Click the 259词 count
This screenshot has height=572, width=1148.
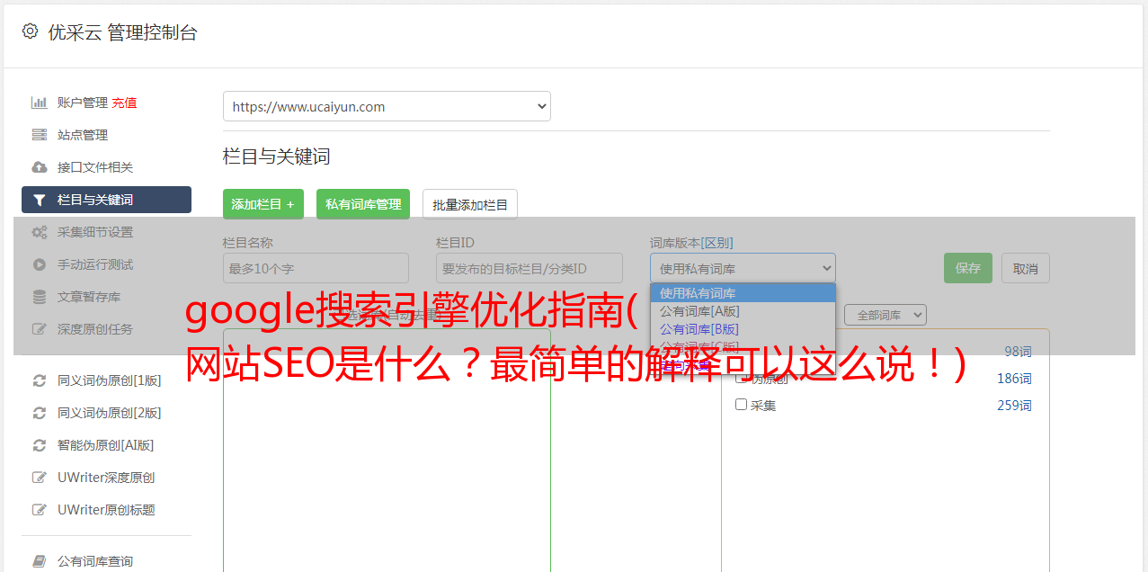tap(1014, 405)
